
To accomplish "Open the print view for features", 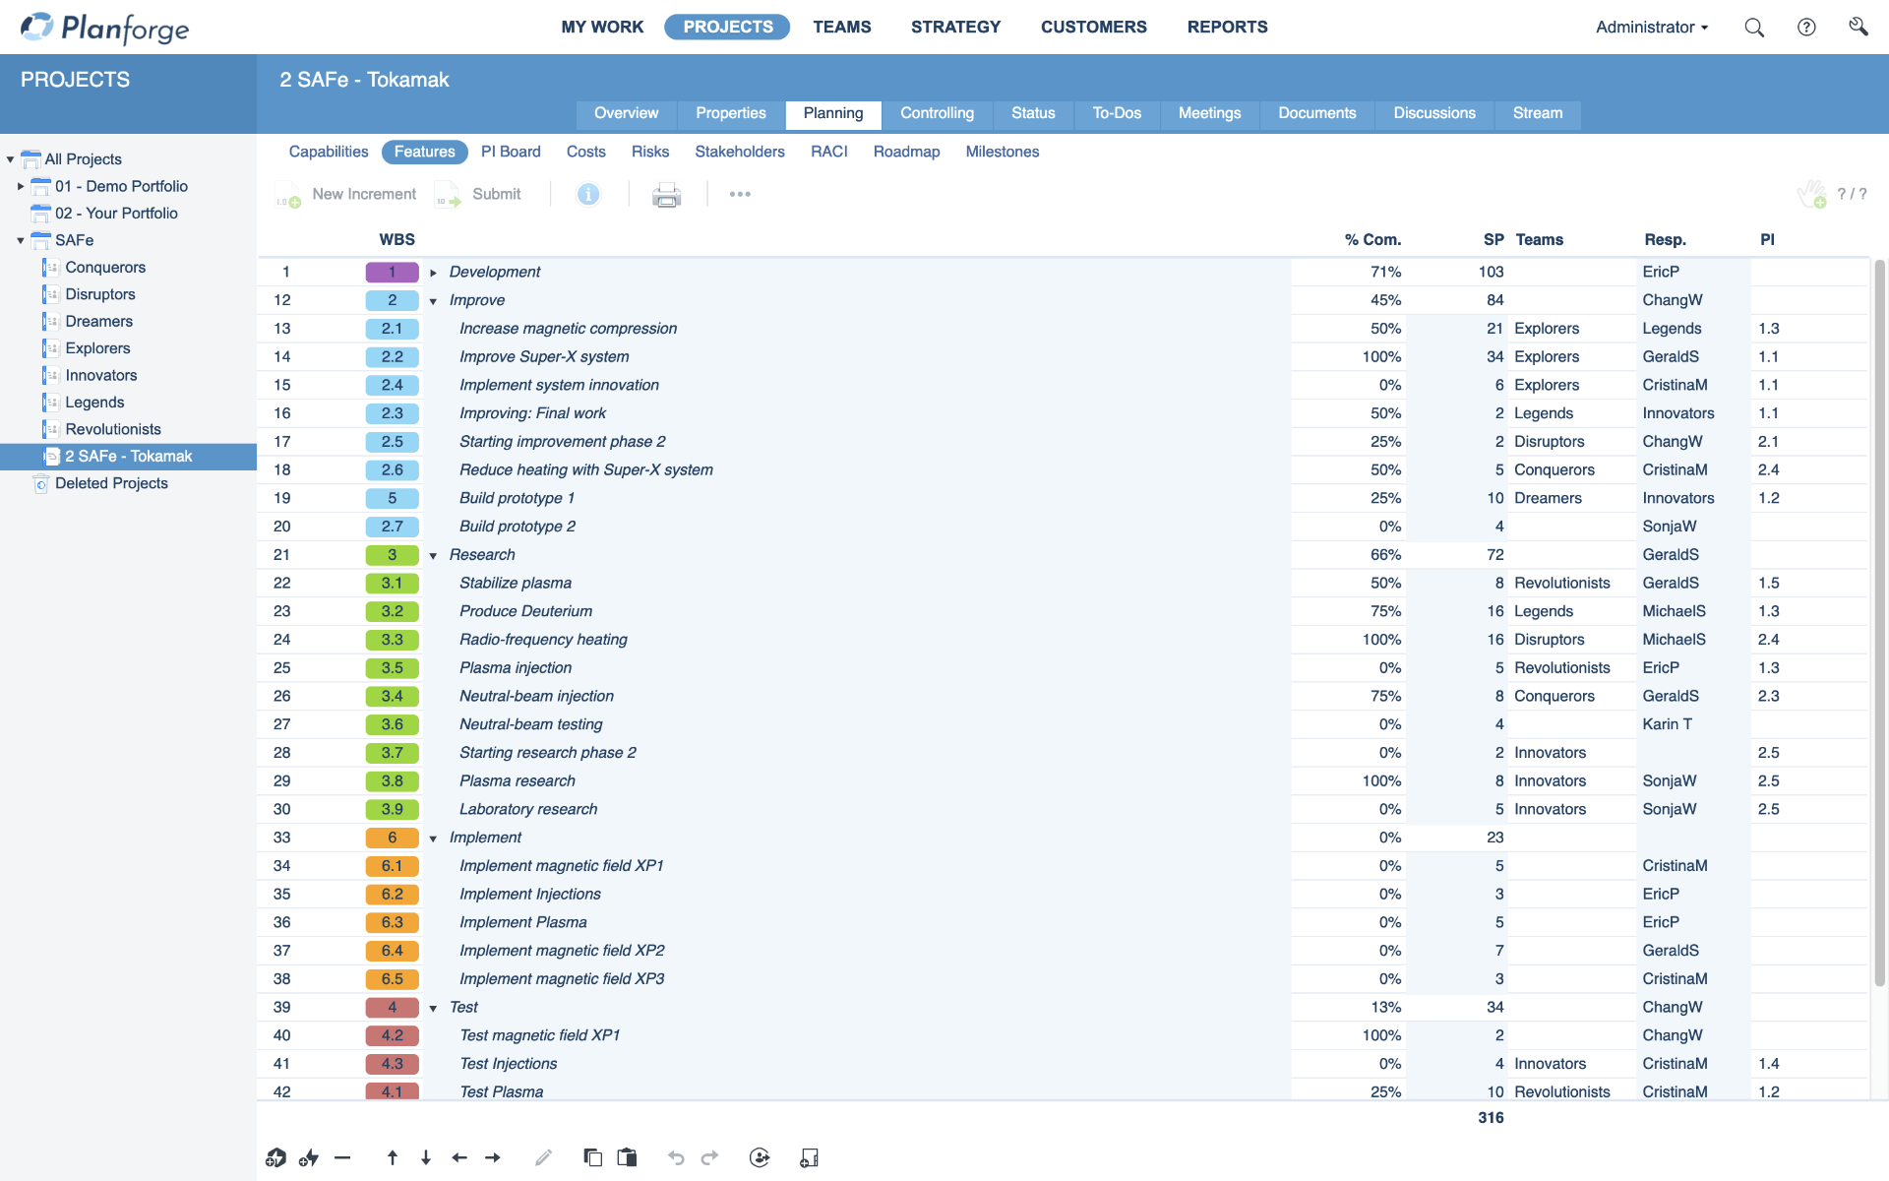I will [x=666, y=194].
